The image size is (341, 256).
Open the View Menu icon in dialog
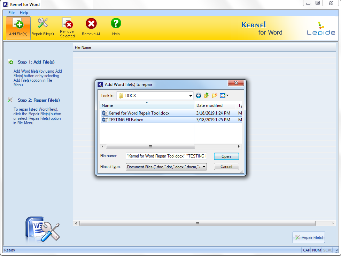pos(224,95)
